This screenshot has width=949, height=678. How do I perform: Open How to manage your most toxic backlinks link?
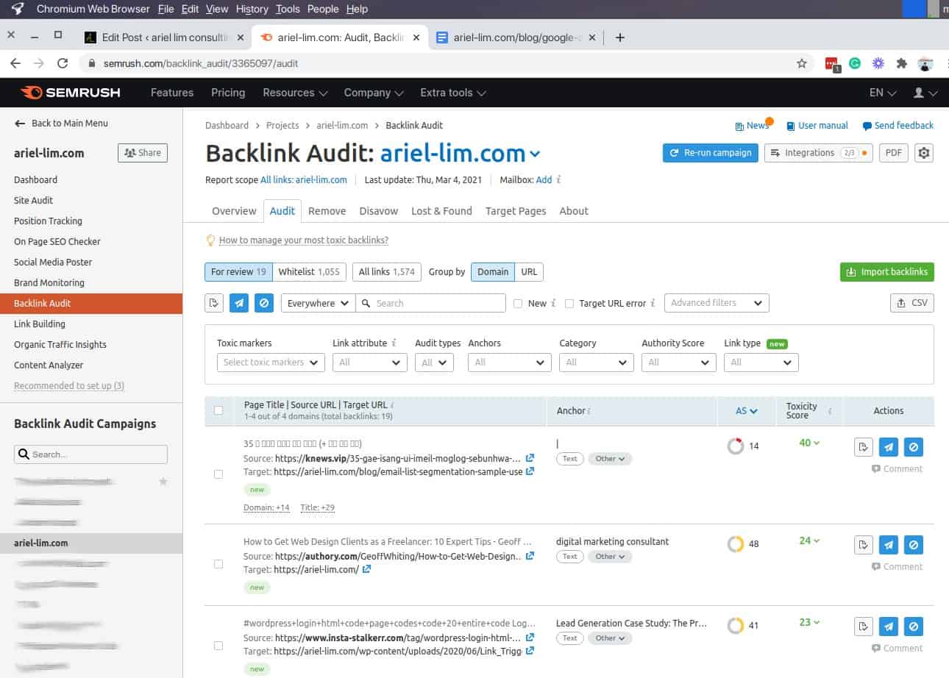coord(303,240)
